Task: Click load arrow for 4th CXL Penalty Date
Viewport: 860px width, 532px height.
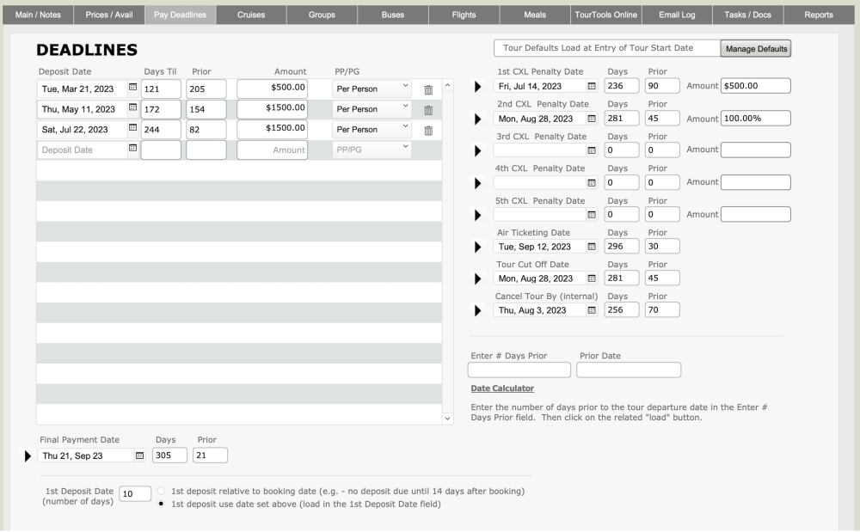Action: pyautogui.click(x=477, y=183)
